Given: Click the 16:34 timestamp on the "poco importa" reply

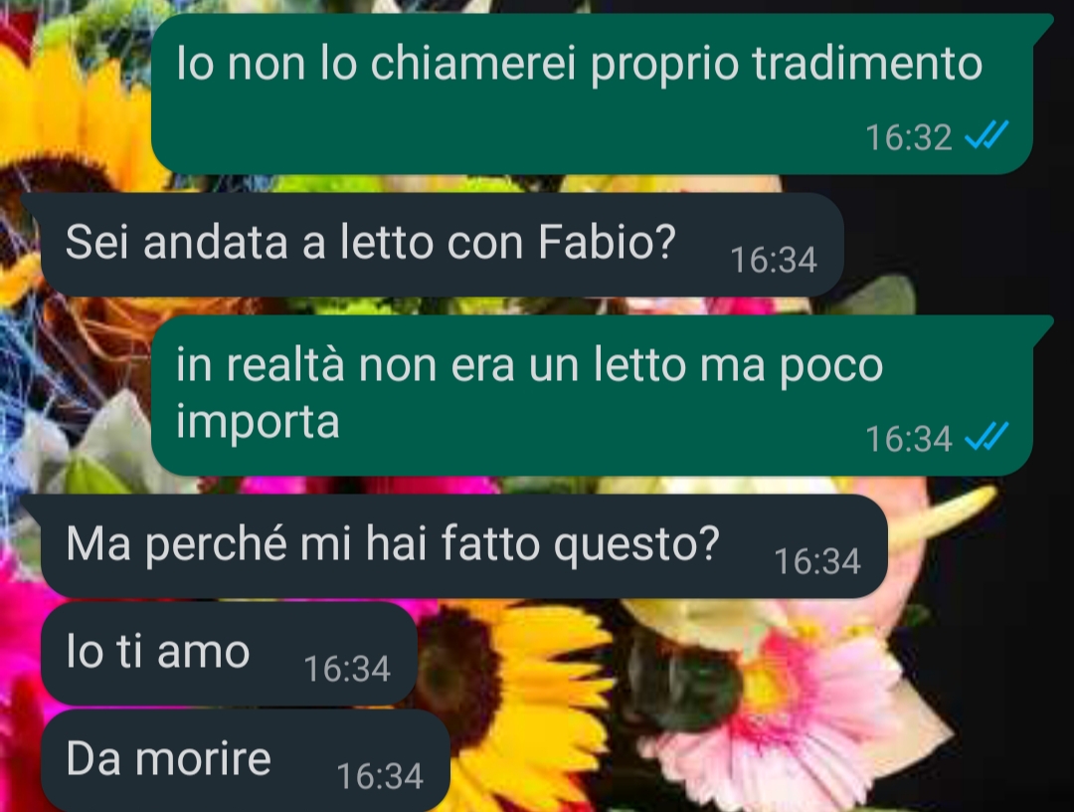Looking at the screenshot, I should [x=908, y=439].
